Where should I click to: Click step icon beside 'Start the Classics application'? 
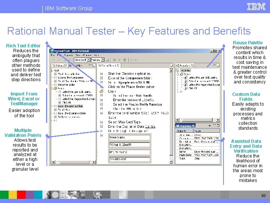pos(102,74)
